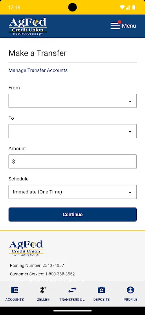Image resolution: width=145 pixels, height=315 pixels.
Task: Tap the Accounts wallet icon
Action: [x=15, y=290]
